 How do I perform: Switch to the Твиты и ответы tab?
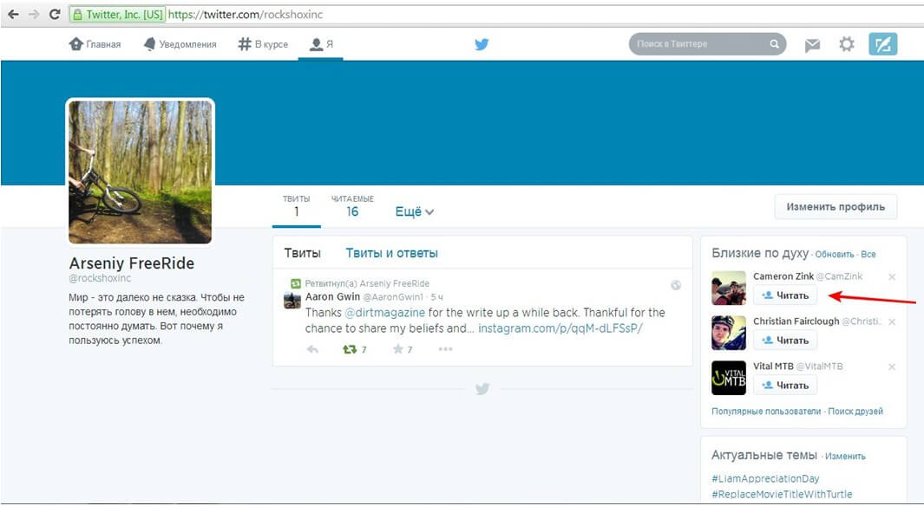point(392,253)
